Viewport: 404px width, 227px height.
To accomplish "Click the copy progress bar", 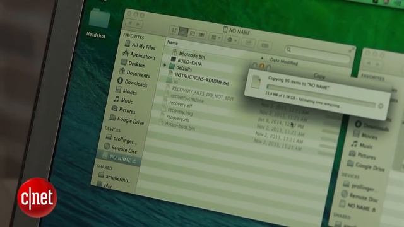I will (321, 96).
